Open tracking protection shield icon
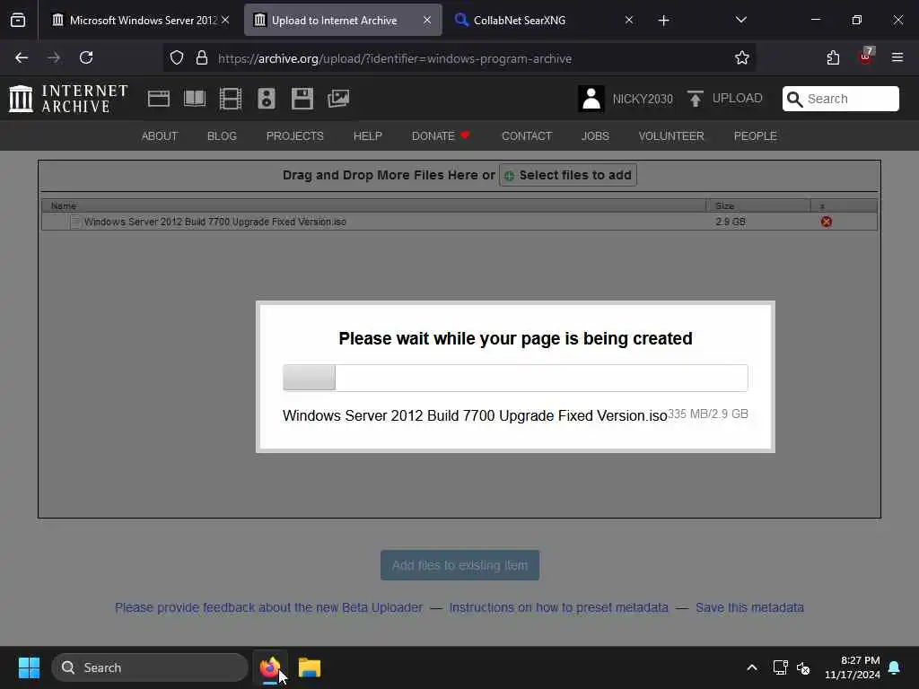 tap(177, 58)
